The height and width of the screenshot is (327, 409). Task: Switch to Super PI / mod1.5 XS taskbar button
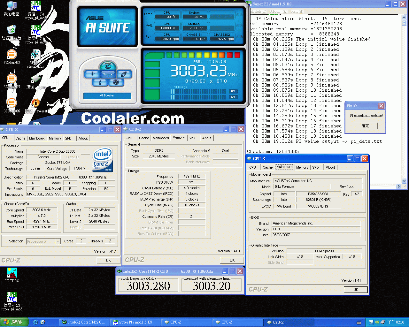(135, 322)
